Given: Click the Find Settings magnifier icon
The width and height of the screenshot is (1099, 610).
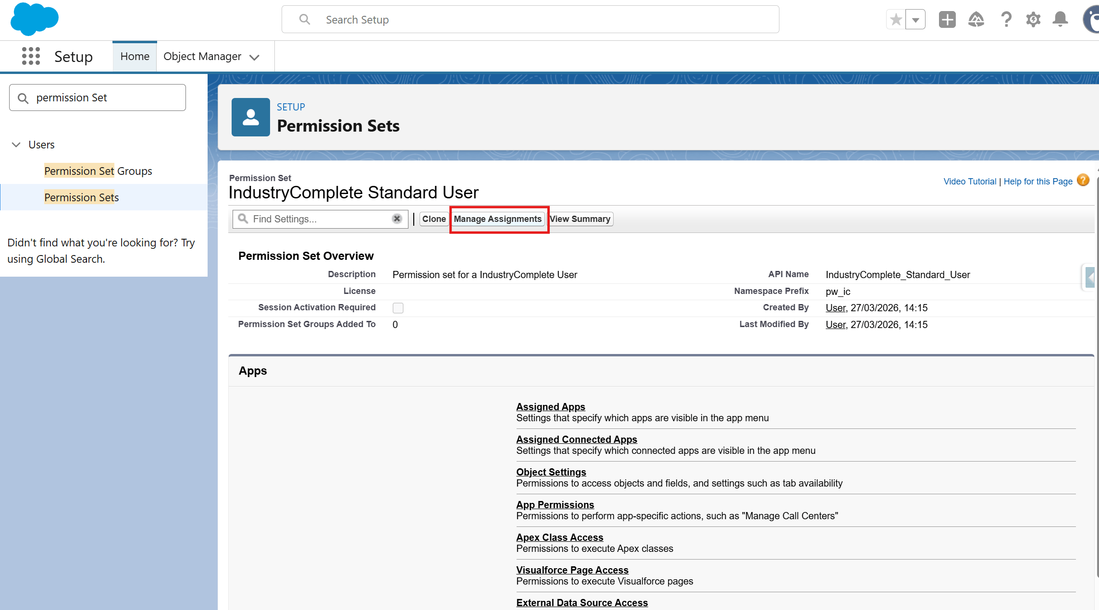Looking at the screenshot, I should [243, 219].
